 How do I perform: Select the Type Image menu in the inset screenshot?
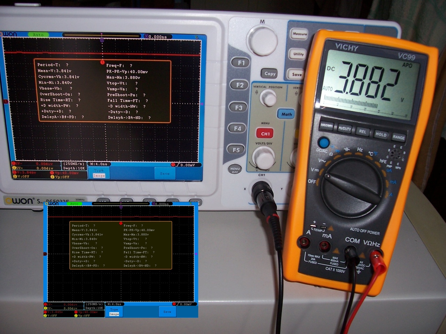(x=114, y=312)
